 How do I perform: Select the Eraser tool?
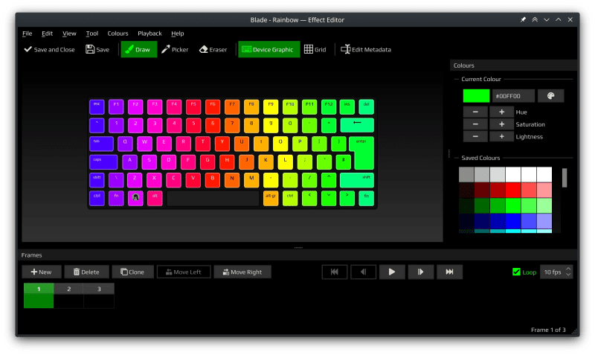(x=213, y=49)
